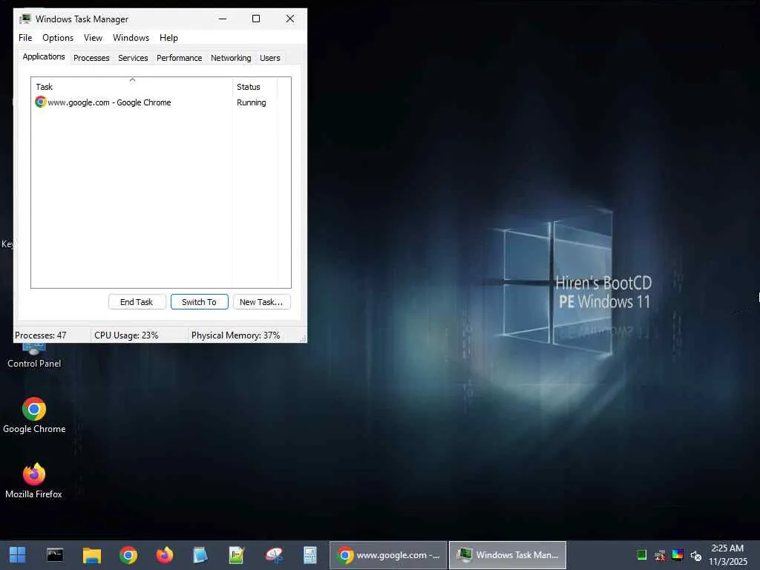
Task: Click the Task Manager title bar icon
Action: (x=24, y=19)
